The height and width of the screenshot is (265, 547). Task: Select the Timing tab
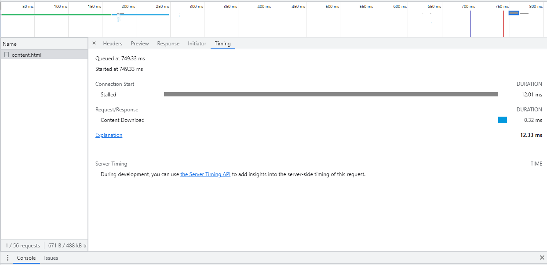(222, 43)
